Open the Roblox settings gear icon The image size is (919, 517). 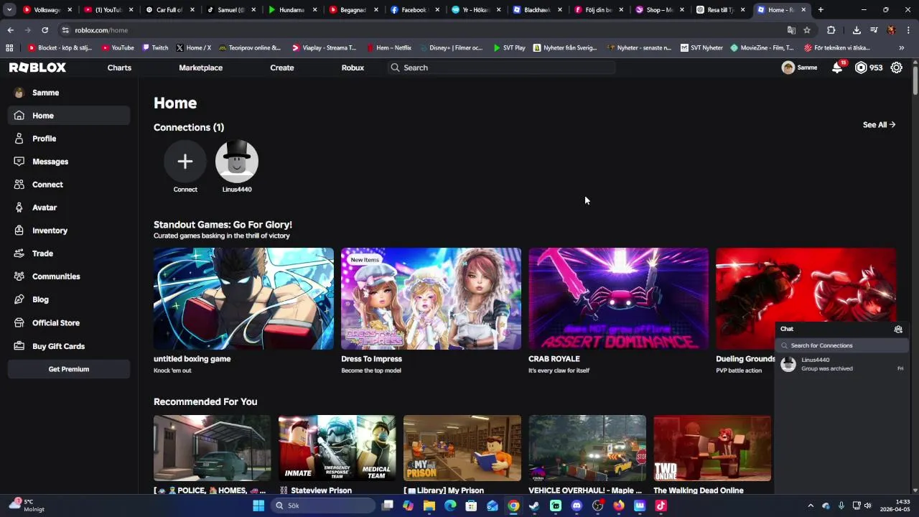click(897, 67)
